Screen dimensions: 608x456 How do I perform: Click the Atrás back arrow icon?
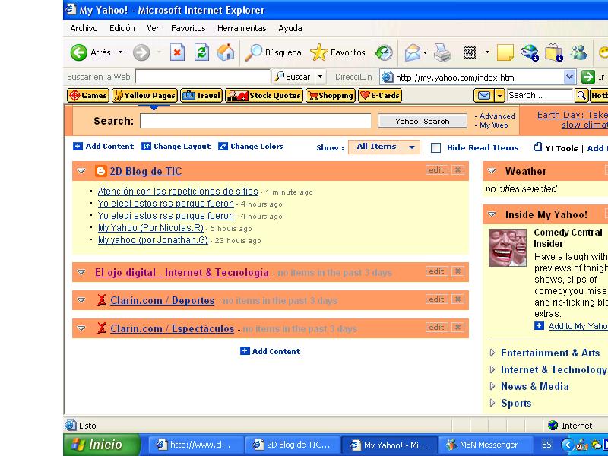tap(79, 52)
